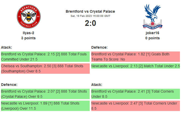Select the Crystal Palace Total Shots Over 9.5 bet
This screenshot has width=181, height=119.
point(45,94)
